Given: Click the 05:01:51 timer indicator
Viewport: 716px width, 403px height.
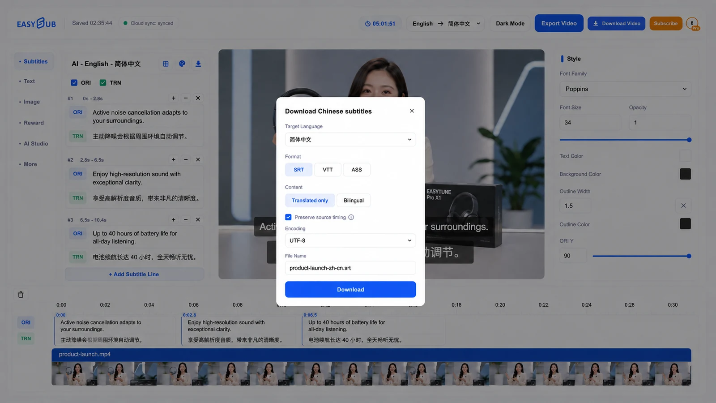Looking at the screenshot, I should click(x=380, y=23).
